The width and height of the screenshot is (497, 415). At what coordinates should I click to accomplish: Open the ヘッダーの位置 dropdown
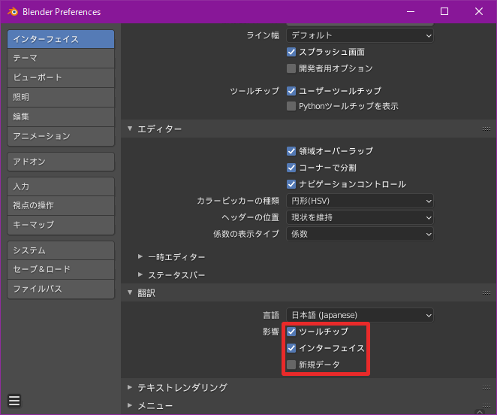pyautogui.click(x=360, y=217)
